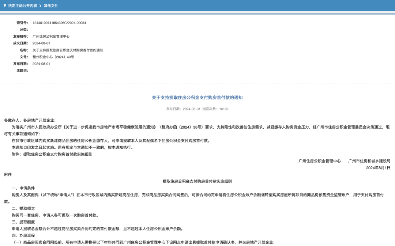Click the 索引号 label in metadata
The height and width of the screenshot is (246, 395).
23,23
